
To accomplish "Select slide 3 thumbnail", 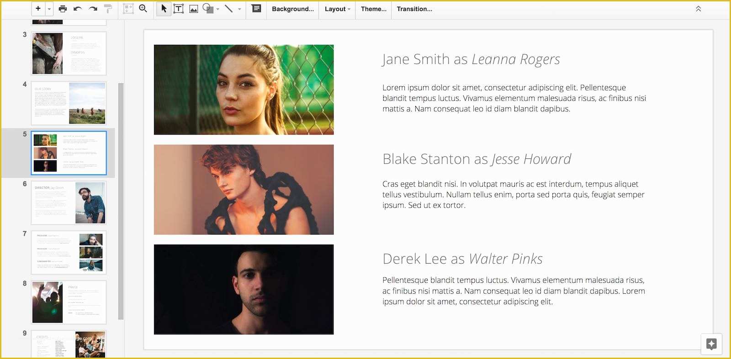I will [69, 53].
